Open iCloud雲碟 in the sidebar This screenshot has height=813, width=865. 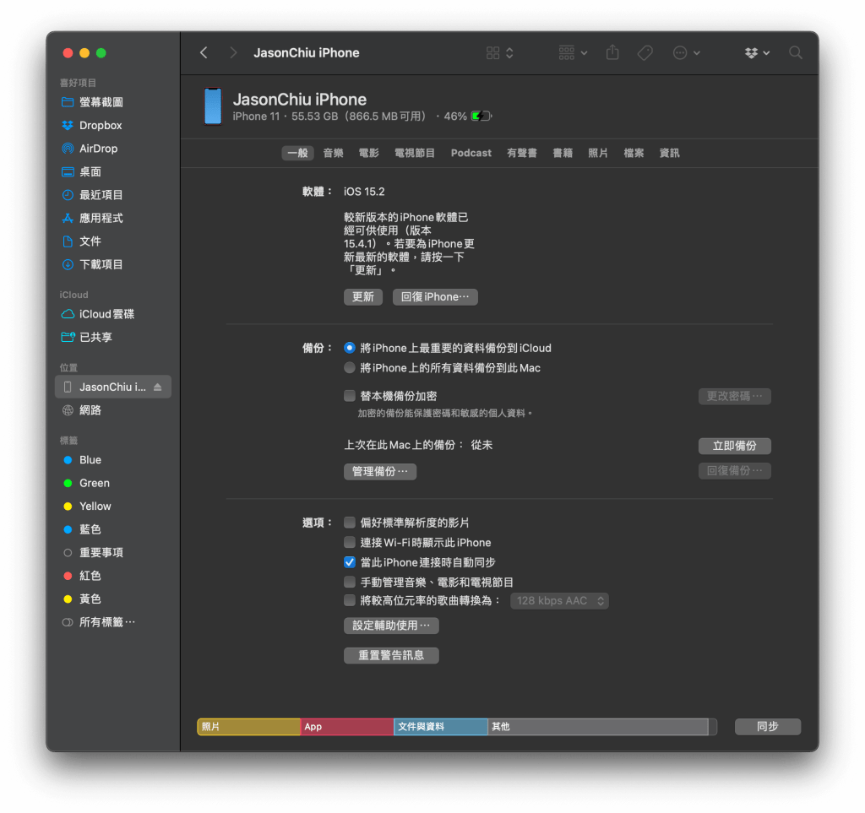(x=106, y=314)
